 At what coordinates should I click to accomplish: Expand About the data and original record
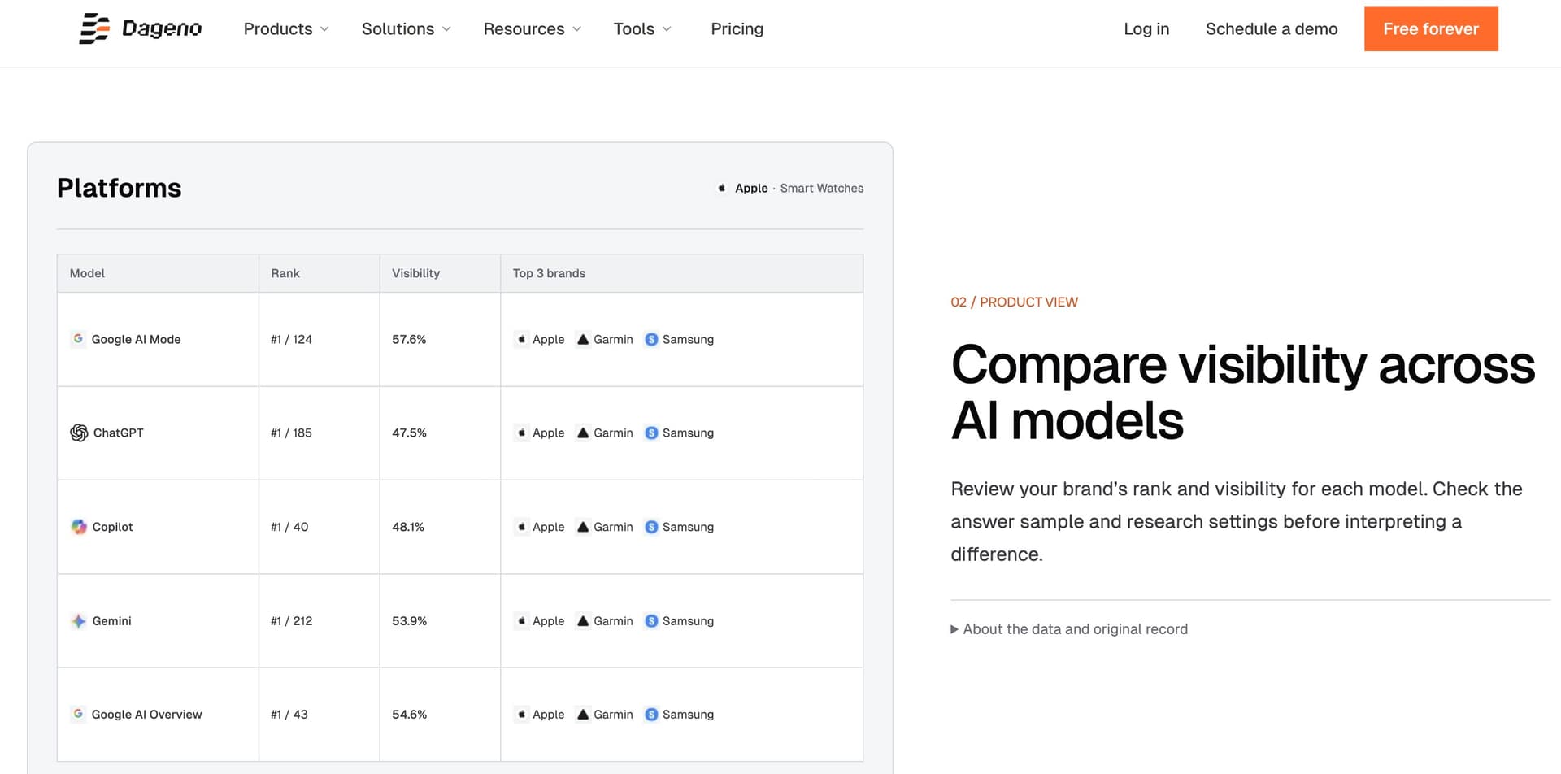pyautogui.click(x=1069, y=629)
